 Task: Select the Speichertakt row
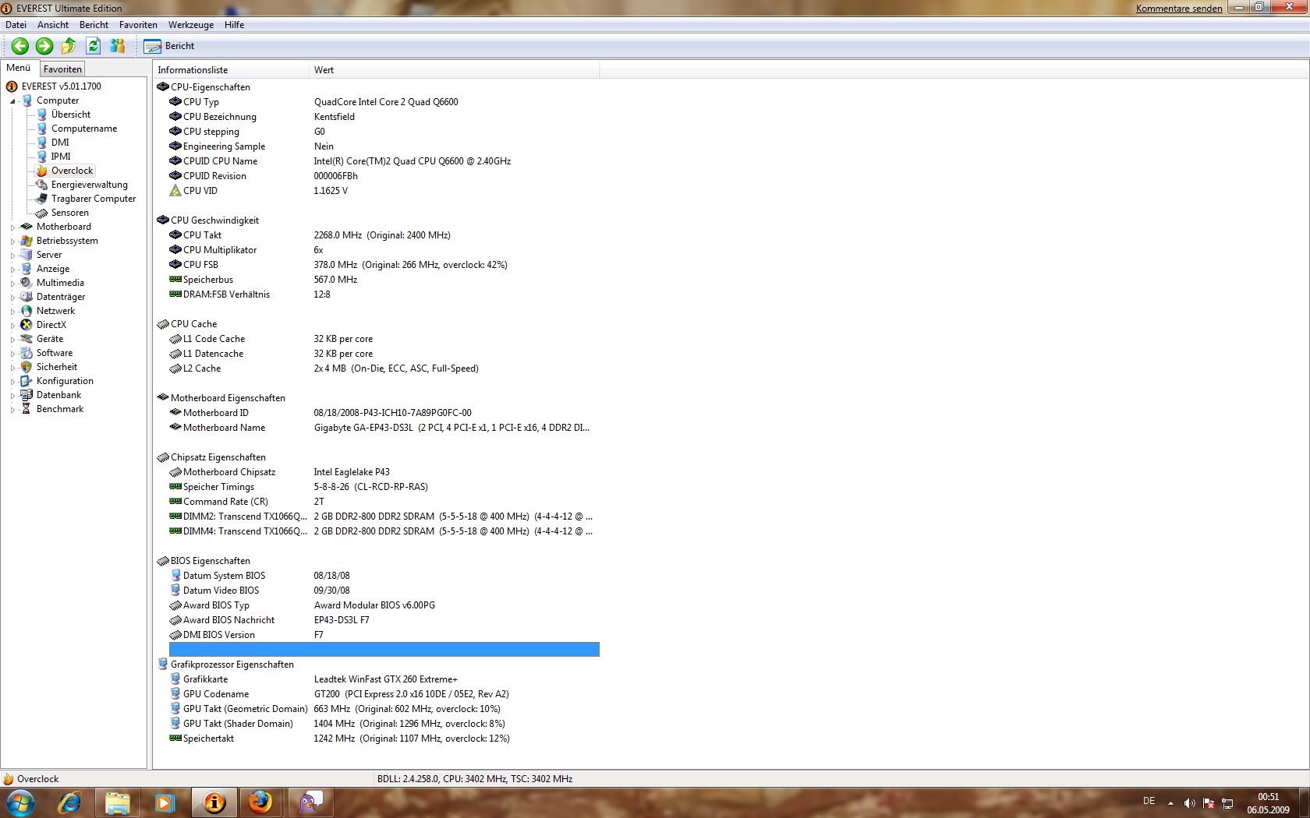click(384, 739)
